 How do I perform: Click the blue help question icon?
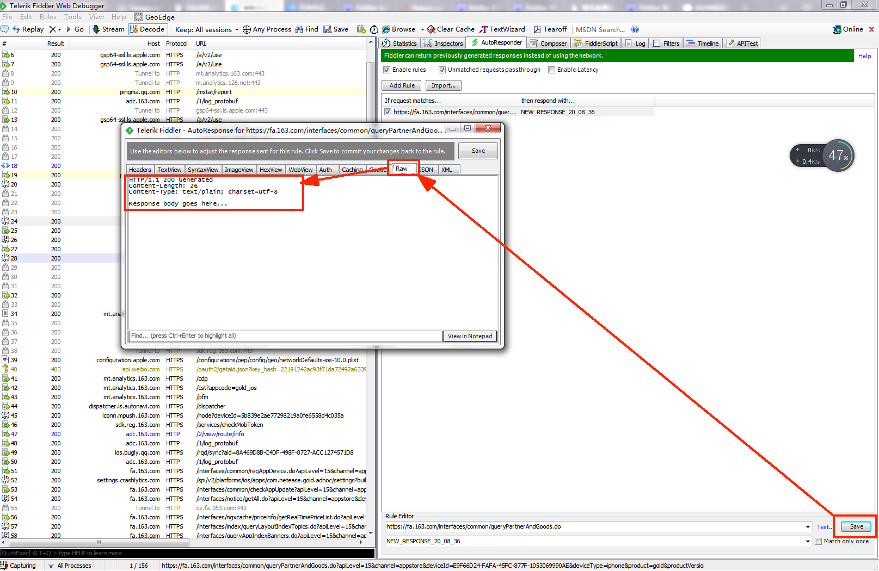click(x=635, y=29)
